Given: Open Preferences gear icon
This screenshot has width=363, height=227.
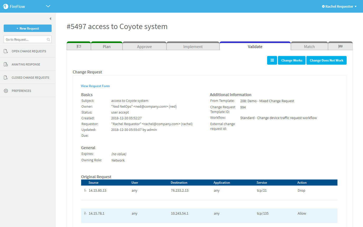Looking at the screenshot, I should click(6, 91).
